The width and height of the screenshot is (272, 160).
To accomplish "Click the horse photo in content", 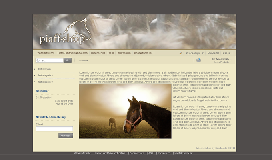I will pyautogui.click(x=125, y=112).
